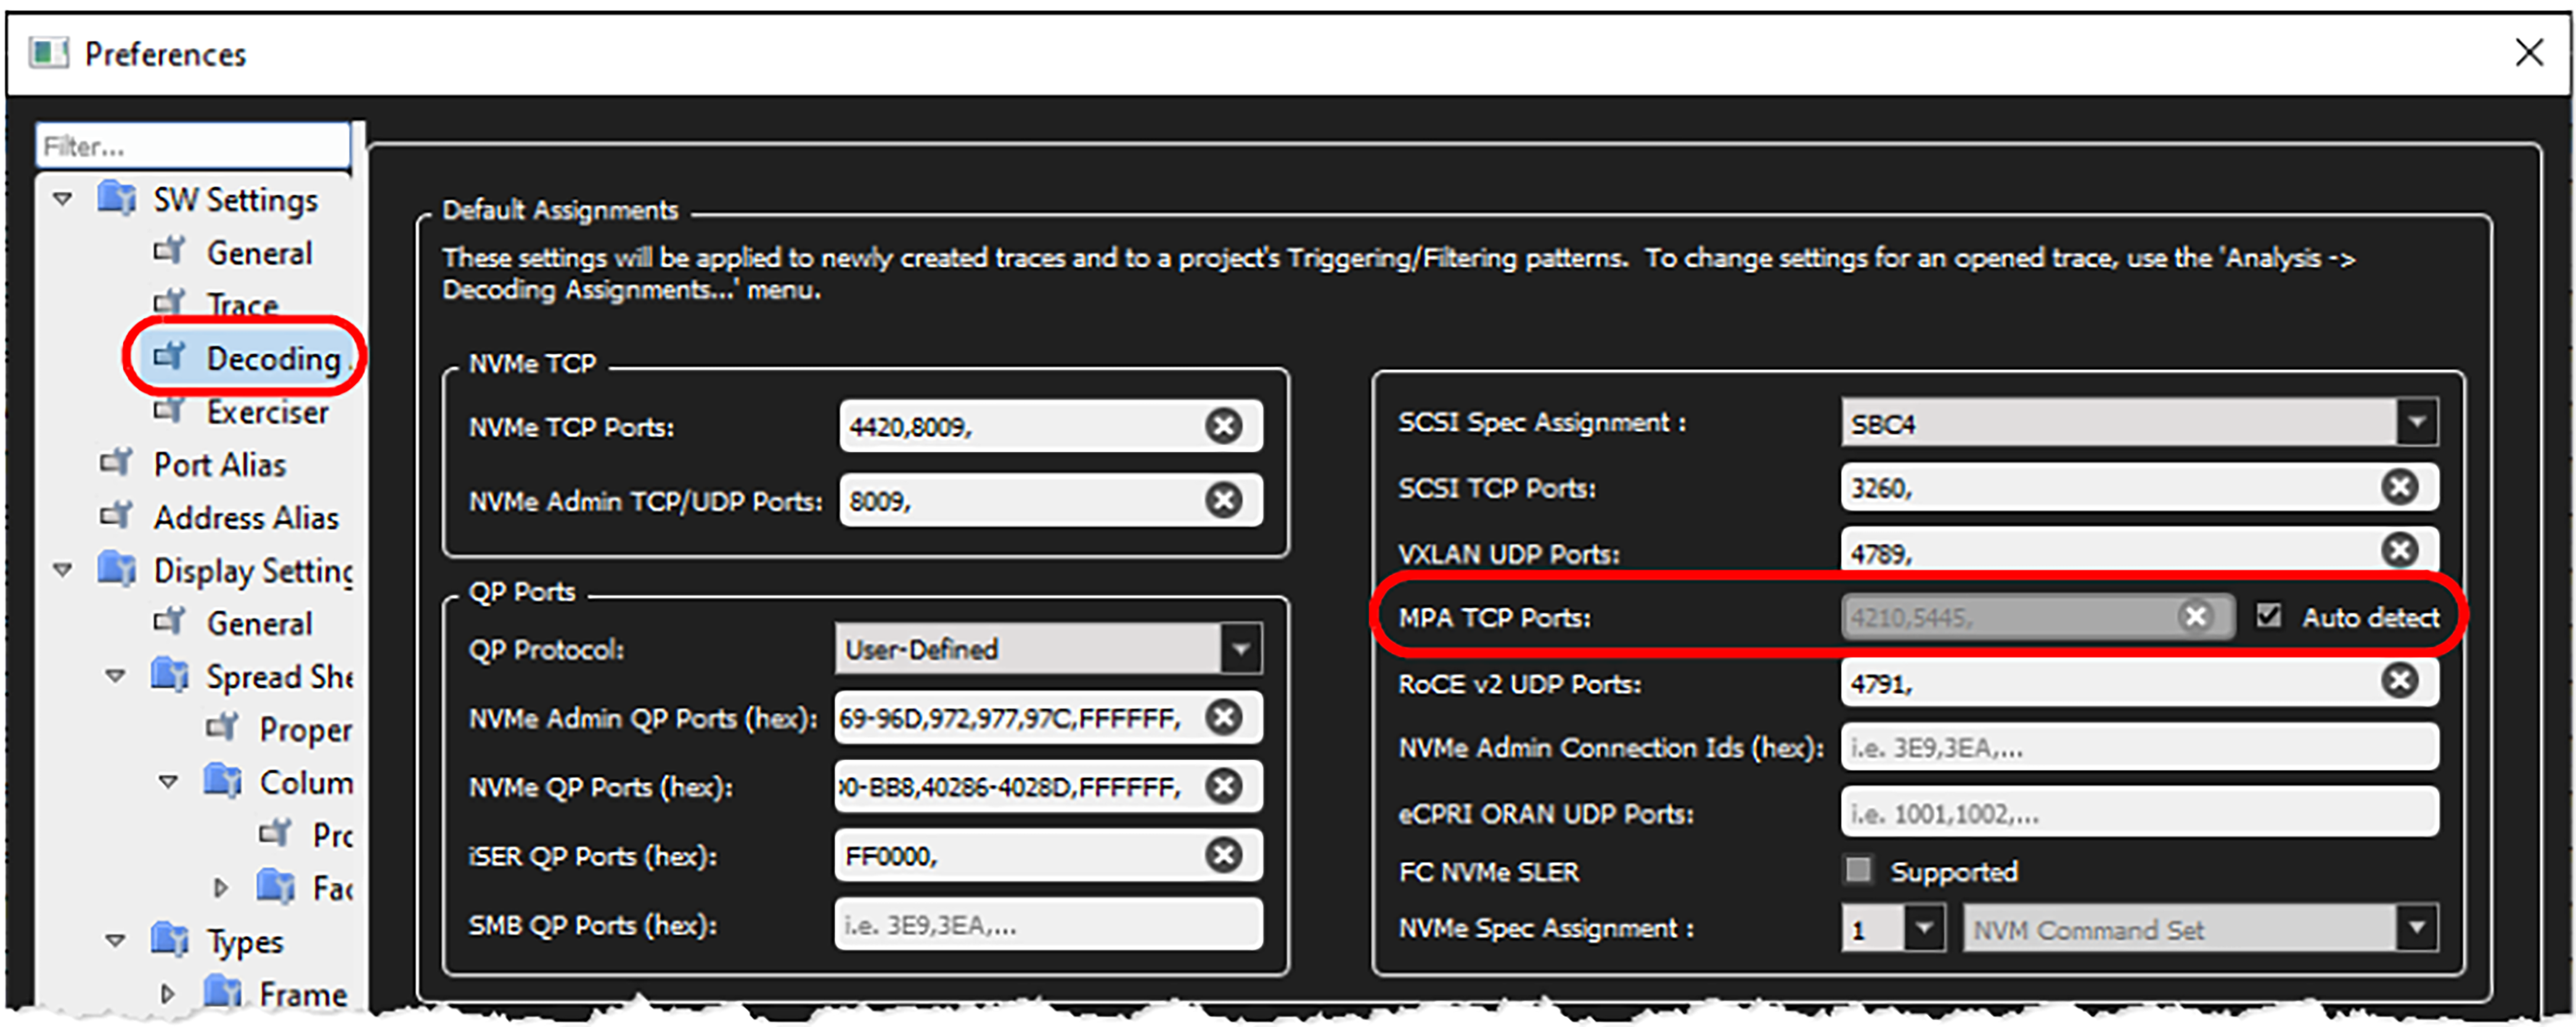Click the Preferences window title icon

click(48, 52)
